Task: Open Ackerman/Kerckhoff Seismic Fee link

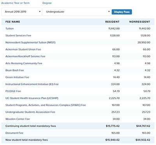Action: tap(25, 56)
